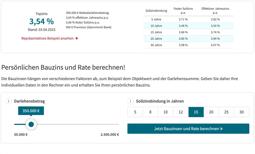This screenshot has height=154, width=255.
Task: Click the Effektiver Jahreszins column header
Action: [x=215, y=10]
